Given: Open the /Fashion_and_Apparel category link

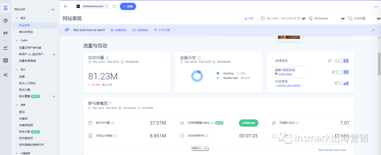Looking at the screenshot, I should [288, 85].
